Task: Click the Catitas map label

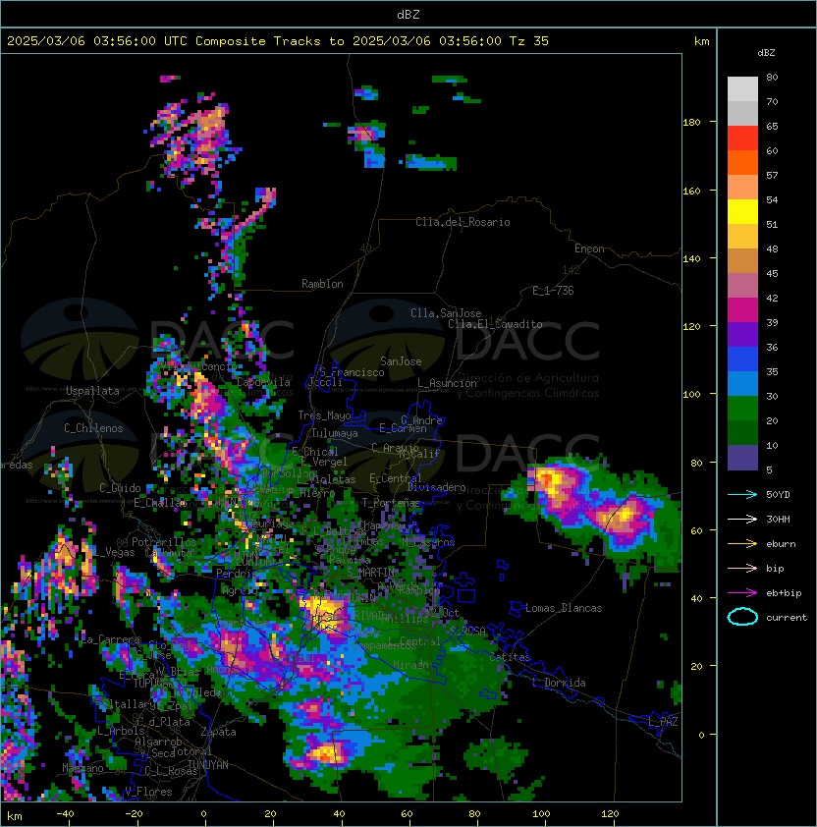Action: (x=510, y=657)
